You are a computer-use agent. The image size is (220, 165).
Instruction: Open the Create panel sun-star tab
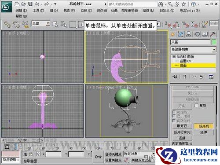pos(173,34)
